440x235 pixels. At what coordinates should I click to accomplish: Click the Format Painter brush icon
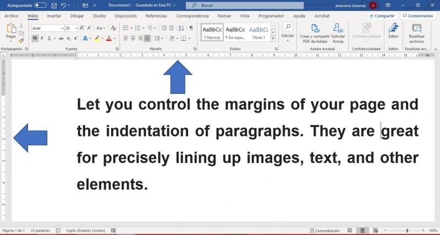pyautogui.click(x=21, y=40)
